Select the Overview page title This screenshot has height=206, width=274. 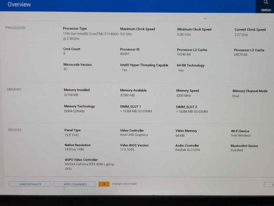[x=19, y=4]
